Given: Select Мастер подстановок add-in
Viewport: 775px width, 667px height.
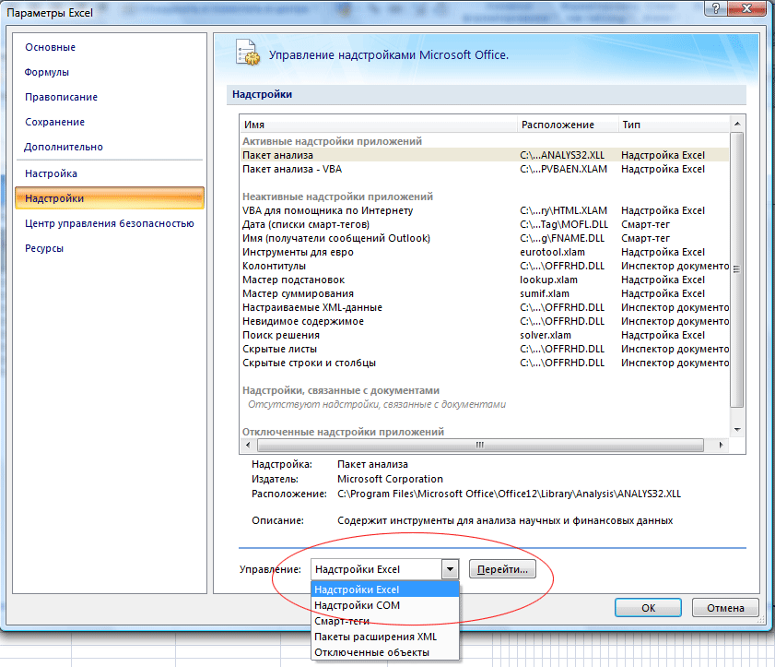Looking at the screenshot, I should (485, 280).
